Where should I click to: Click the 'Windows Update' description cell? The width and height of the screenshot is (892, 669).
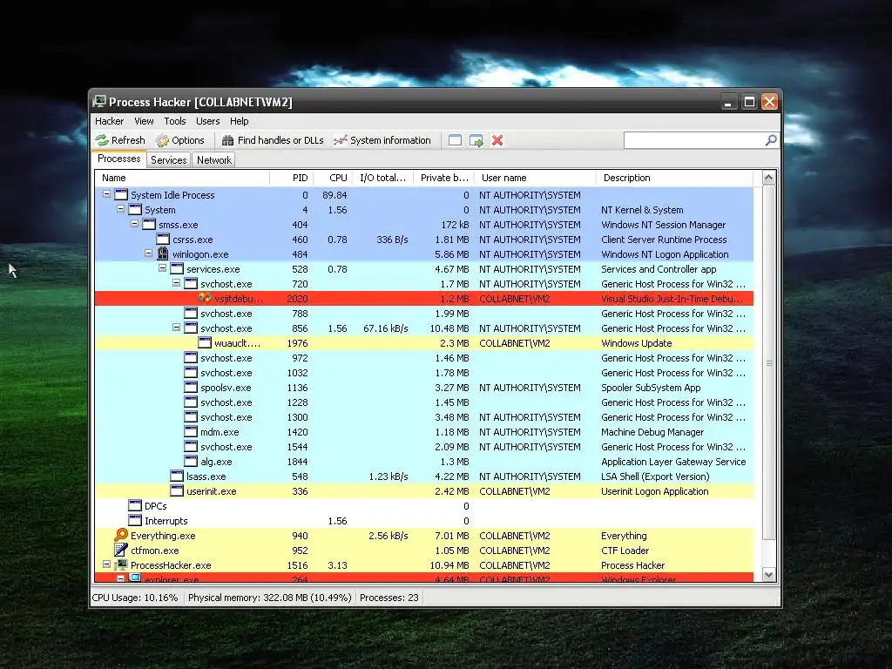point(636,343)
